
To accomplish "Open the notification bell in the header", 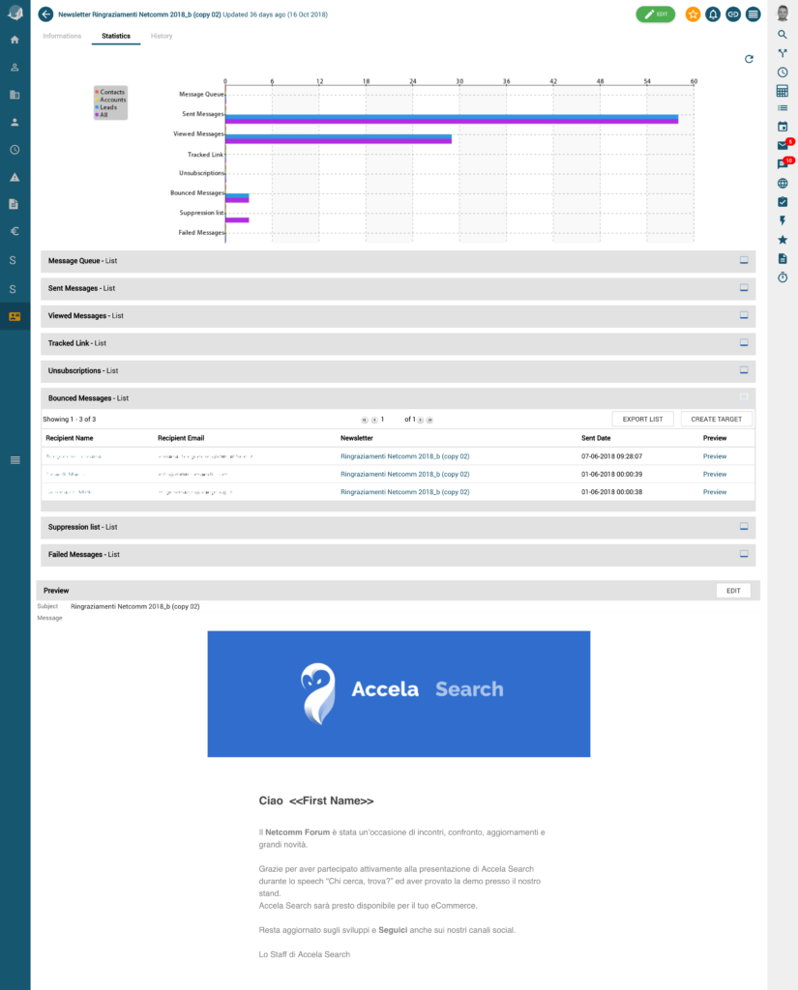I will 713,15.
